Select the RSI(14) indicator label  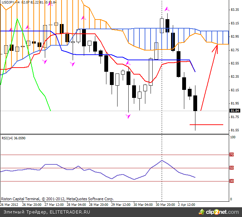pyautogui.click(x=14, y=138)
